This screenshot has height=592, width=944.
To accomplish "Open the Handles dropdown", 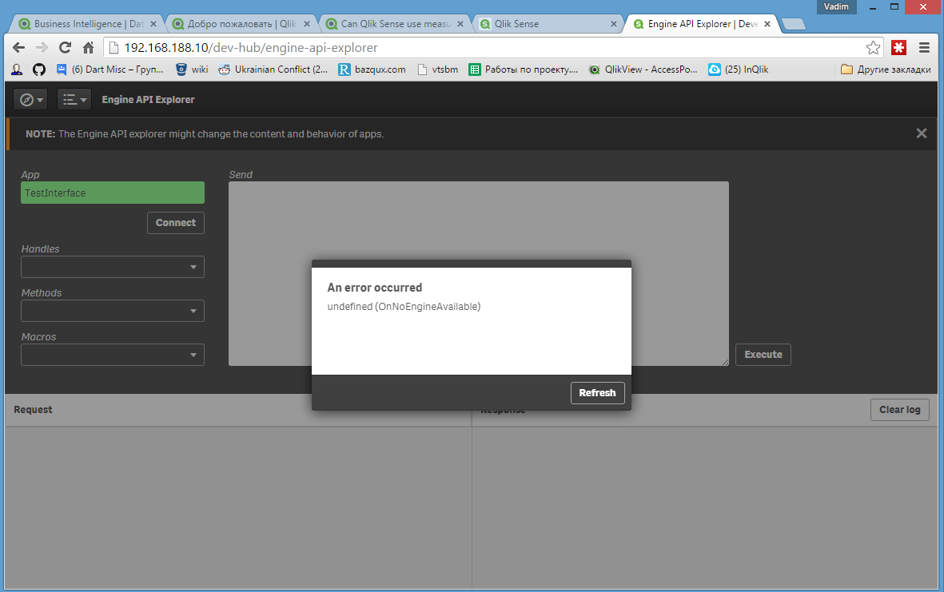I will (x=112, y=267).
